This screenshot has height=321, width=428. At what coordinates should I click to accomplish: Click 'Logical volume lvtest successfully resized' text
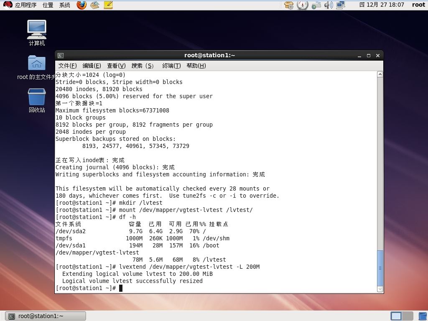132,281
